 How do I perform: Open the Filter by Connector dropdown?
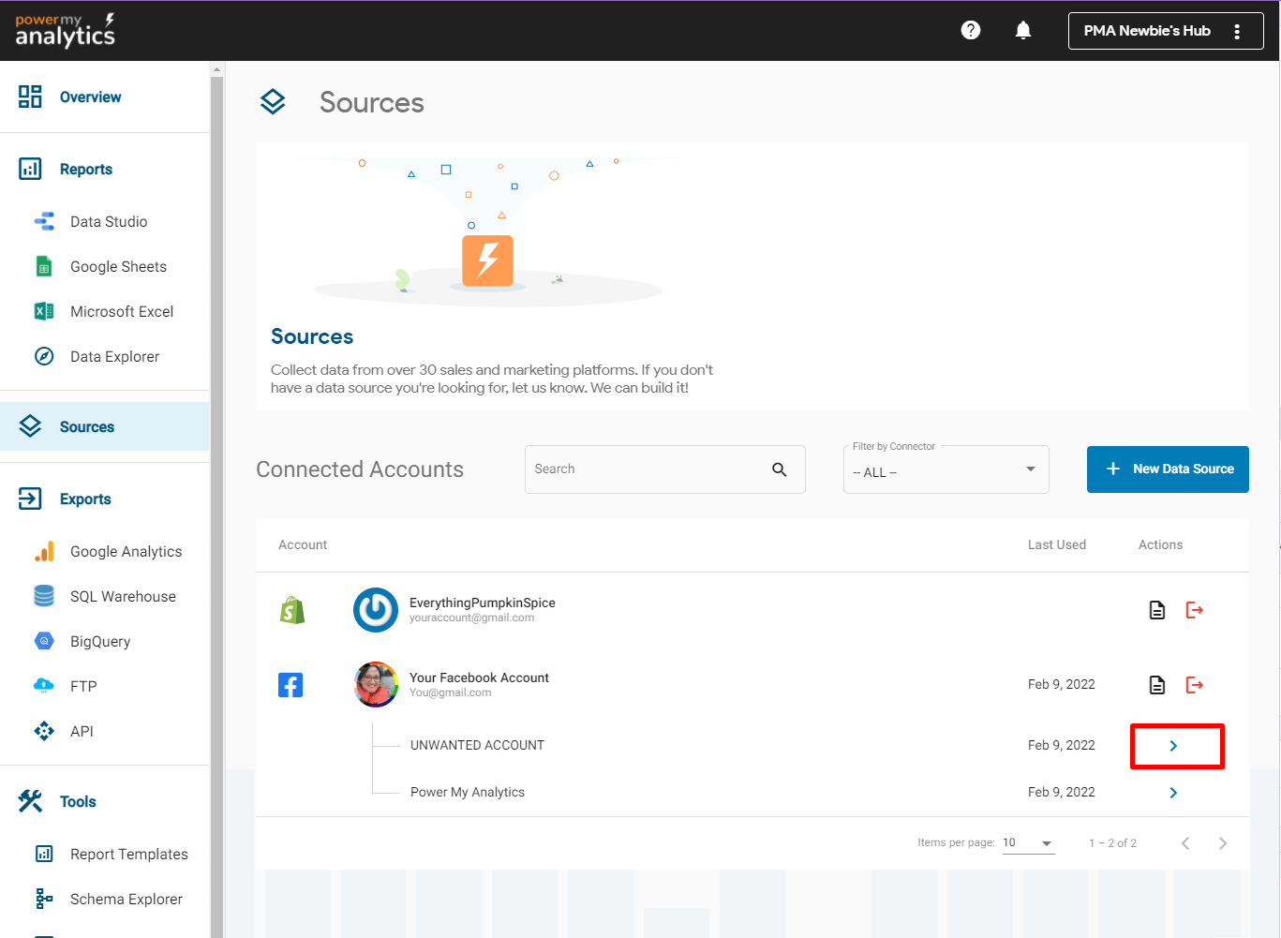coord(946,469)
